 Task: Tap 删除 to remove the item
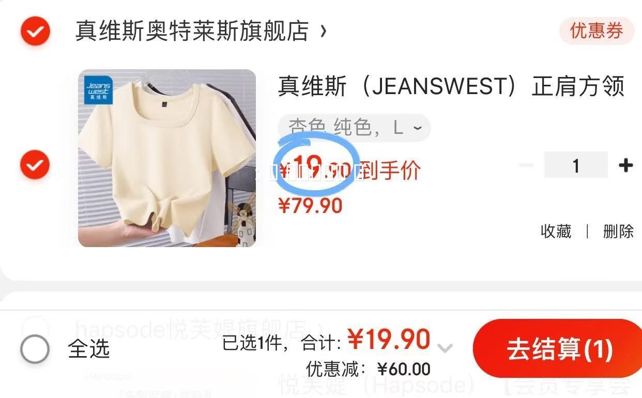618,231
